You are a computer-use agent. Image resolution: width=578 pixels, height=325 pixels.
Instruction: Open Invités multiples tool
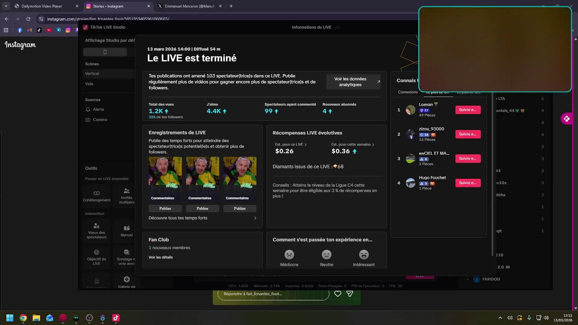[126, 195]
